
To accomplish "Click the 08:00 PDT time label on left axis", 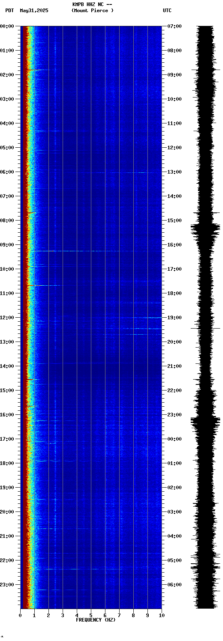I will point(7,221).
